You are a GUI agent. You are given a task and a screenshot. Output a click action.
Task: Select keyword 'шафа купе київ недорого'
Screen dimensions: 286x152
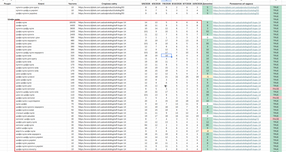click(x=28, y=134)
